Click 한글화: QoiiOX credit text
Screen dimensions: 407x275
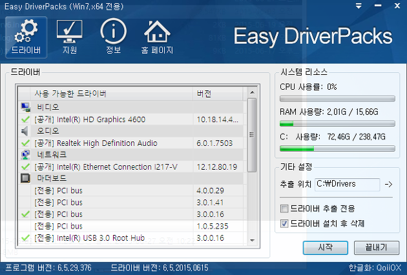pos(375,268)
